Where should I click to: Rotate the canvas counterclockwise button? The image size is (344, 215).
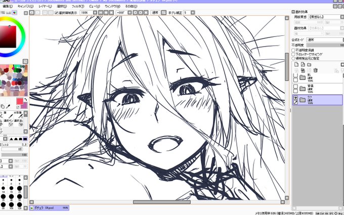[136, 13]
